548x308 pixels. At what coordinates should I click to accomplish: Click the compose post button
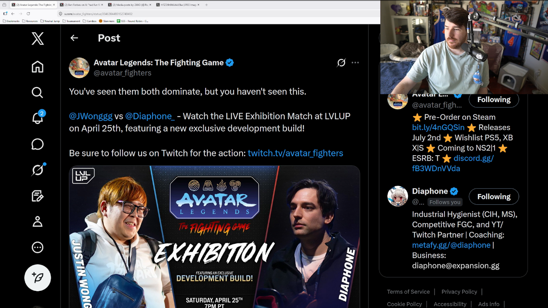click(x=38, y=278)
